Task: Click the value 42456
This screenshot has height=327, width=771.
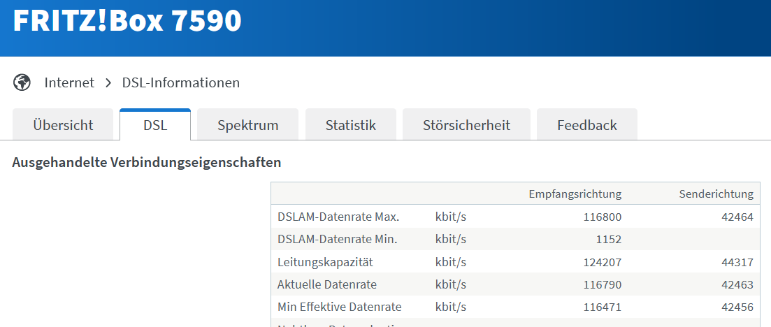Action: point(737,307)
